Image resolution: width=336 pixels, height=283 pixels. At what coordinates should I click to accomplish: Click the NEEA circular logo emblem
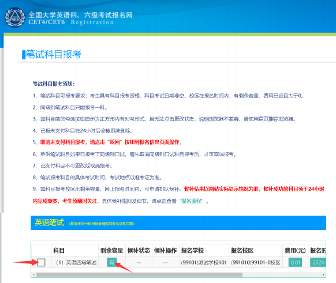pyautogui.click(x=15, y=17)
